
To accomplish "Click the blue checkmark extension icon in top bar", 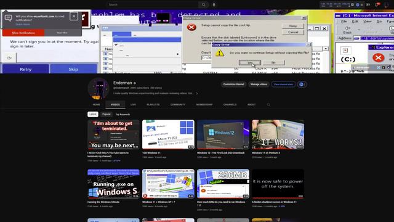I will (358, 4).
